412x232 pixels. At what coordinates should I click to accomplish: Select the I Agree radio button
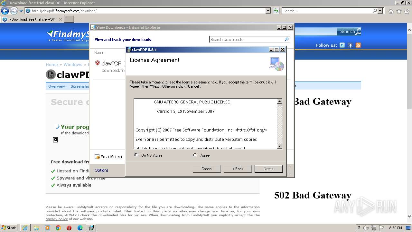coord(195,155)
